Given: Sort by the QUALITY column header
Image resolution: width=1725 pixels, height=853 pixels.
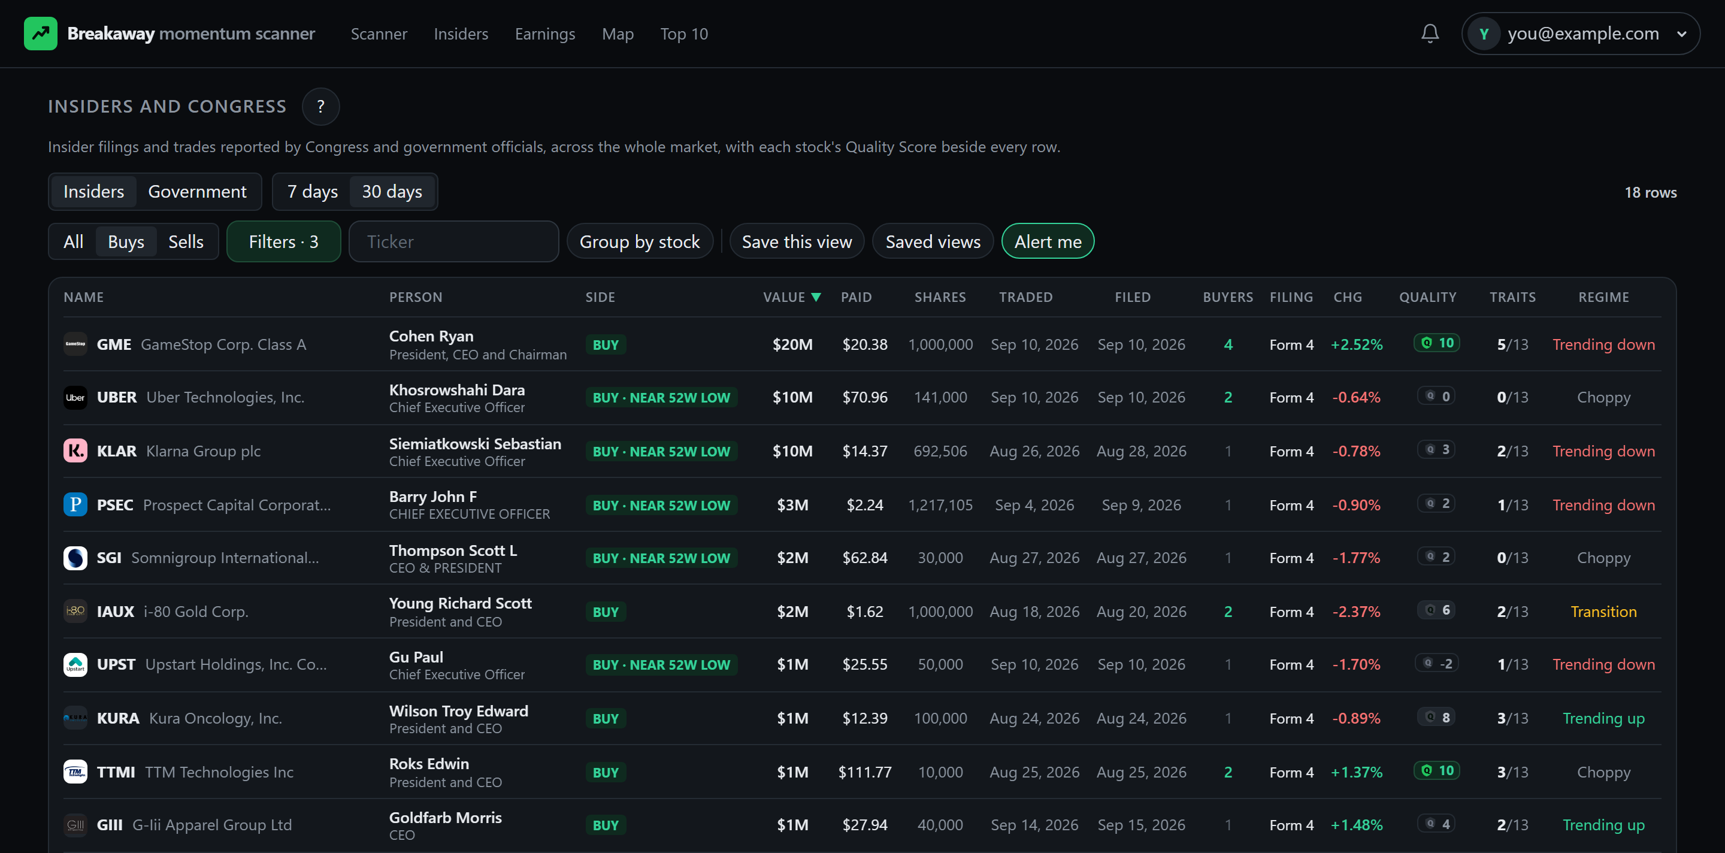Looking at the screenshot, I should click(1428, 297).
